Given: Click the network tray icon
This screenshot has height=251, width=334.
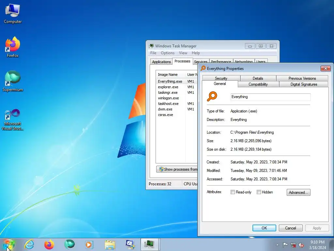Looking at the screenshot, I should [x=293, y=245].
